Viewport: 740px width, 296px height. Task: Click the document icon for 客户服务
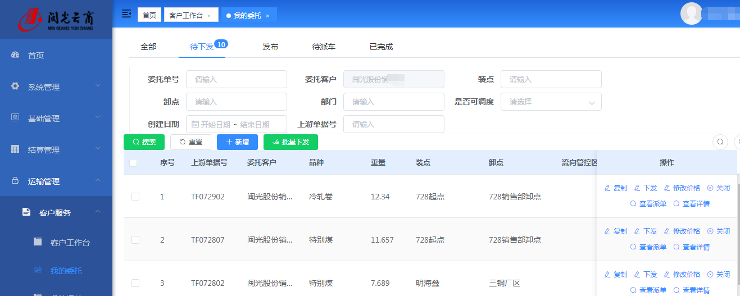(26, 212)
